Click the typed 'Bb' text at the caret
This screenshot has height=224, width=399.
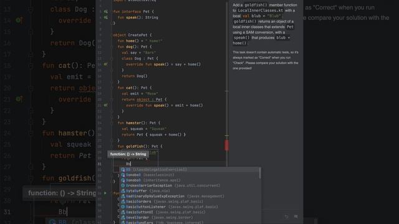(128, 164)
